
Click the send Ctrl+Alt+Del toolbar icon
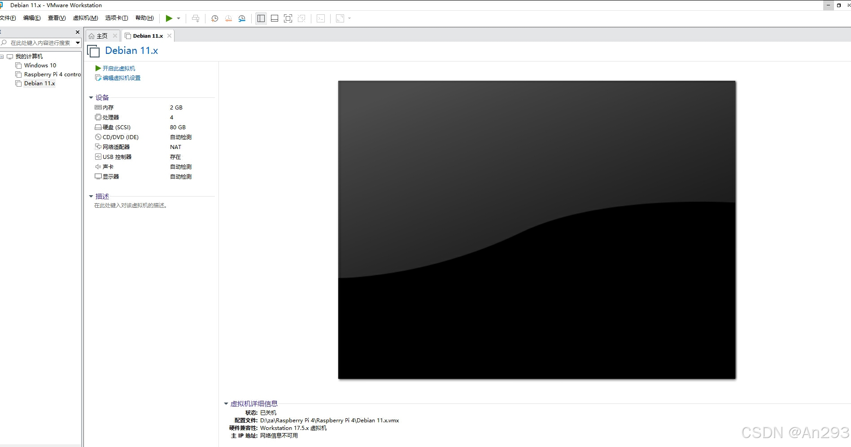pos(196,18)
